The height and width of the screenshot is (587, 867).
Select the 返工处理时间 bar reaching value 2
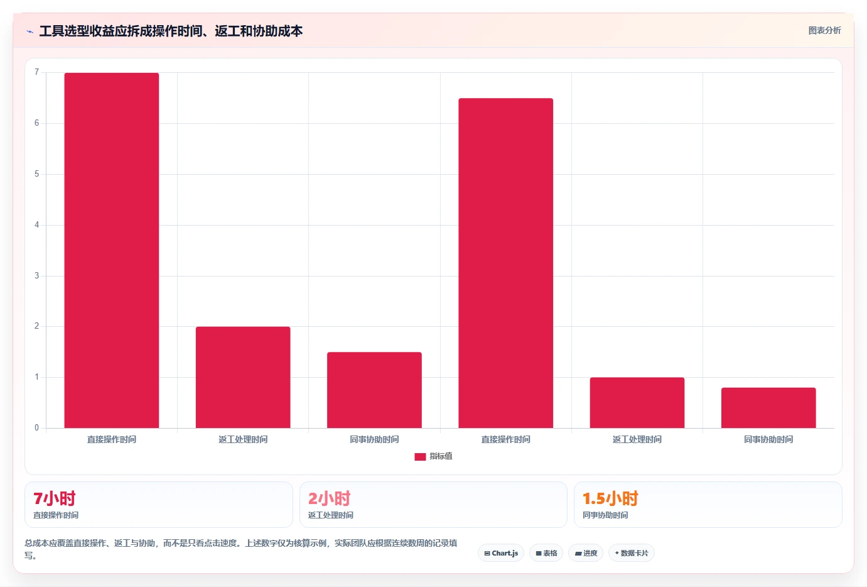pyautogui.click(x=243, y=377)
